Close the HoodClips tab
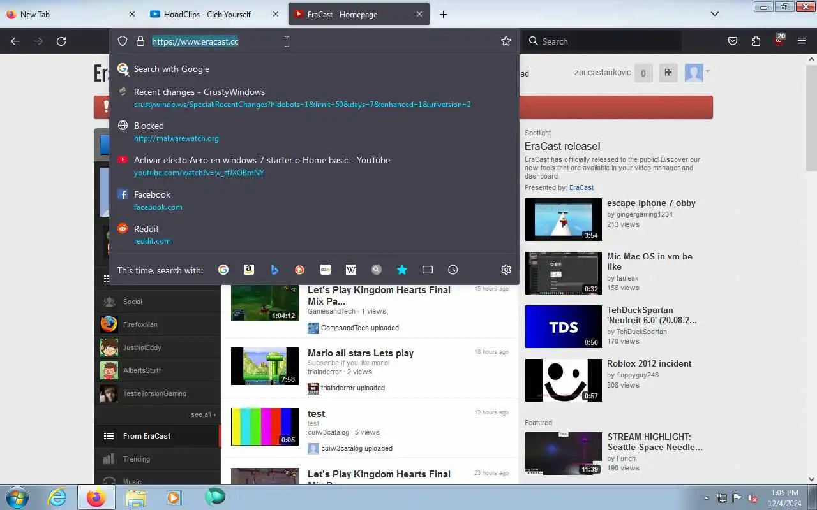This screenshot has height=510, width=817. click(276, 14)
